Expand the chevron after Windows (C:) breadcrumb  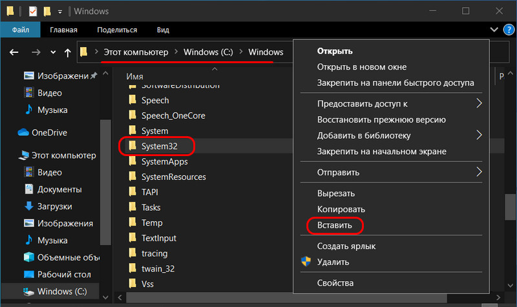(241, 52)
